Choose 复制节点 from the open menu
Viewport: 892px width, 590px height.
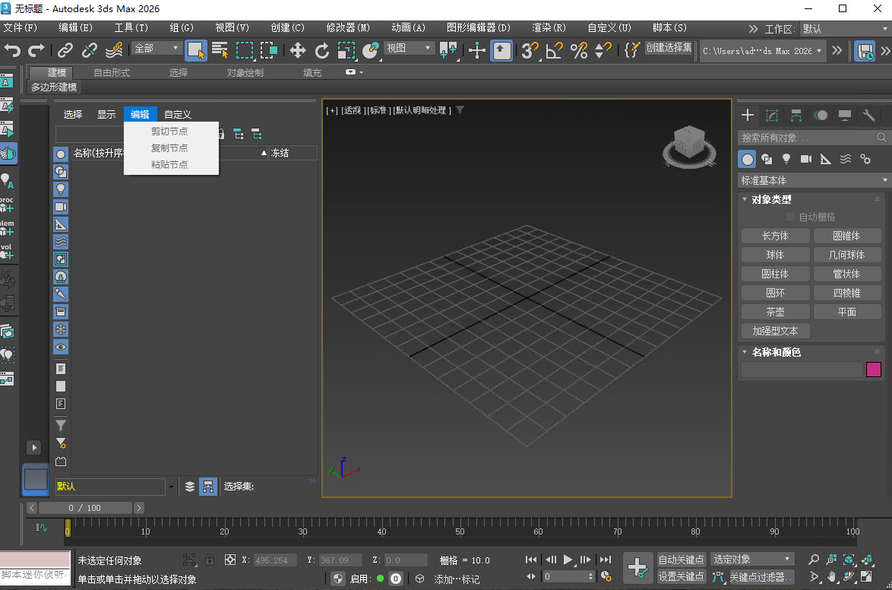169,147
